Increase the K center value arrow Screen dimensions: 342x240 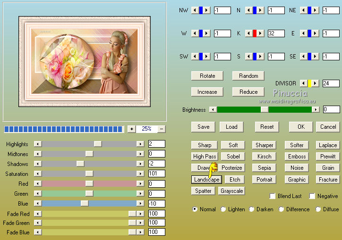(x=260, y=33)
